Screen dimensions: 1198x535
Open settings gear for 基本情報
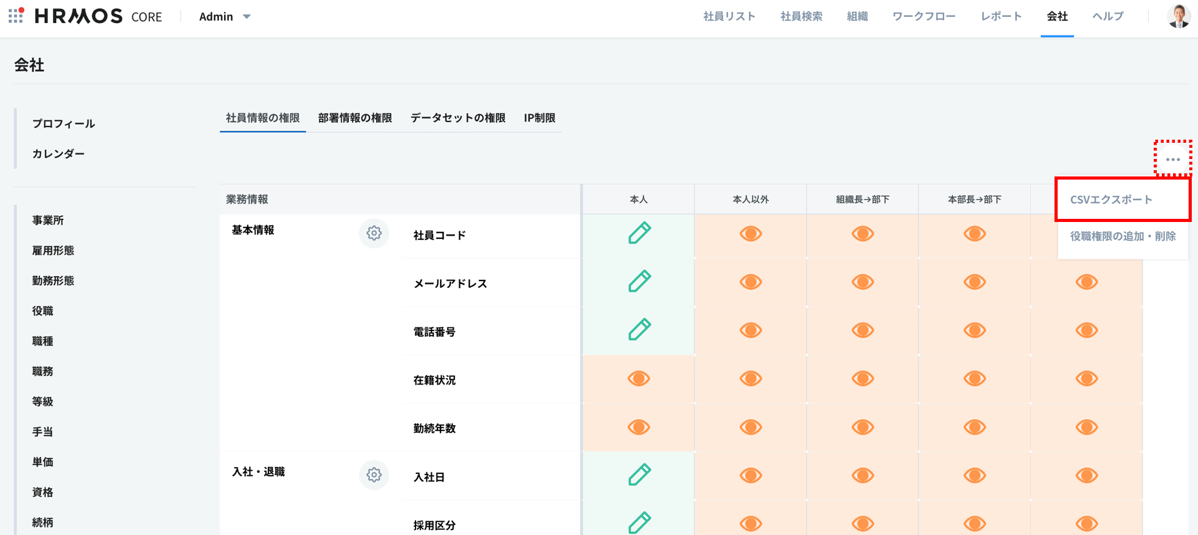374,233
